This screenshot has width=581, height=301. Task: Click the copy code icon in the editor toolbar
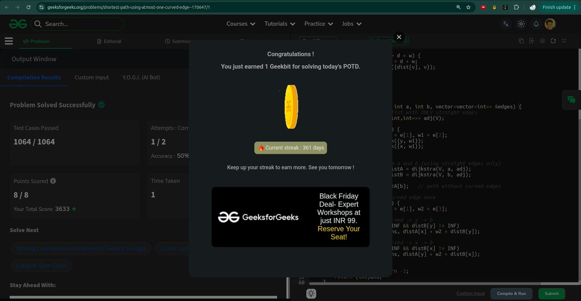(x=521, y=41)
